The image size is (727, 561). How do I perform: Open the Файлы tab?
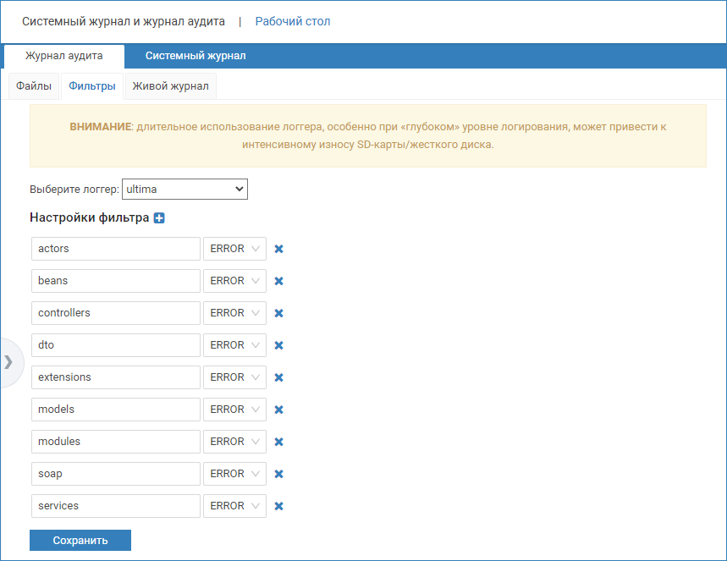(x=34, y=86)
